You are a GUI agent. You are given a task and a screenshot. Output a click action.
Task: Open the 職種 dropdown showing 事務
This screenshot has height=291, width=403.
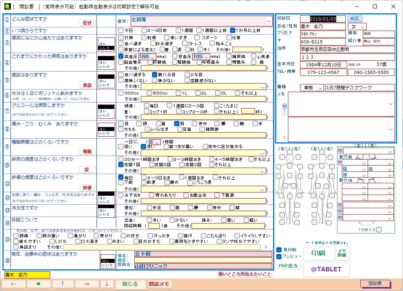tap(320, 88)
